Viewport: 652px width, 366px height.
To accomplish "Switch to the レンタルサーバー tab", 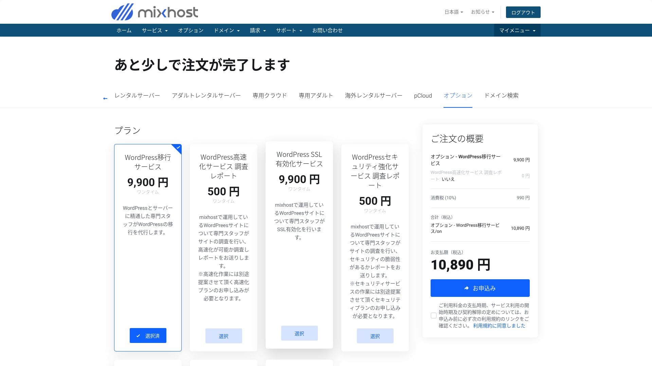I will pyautogui.click(x=137, y=96).
